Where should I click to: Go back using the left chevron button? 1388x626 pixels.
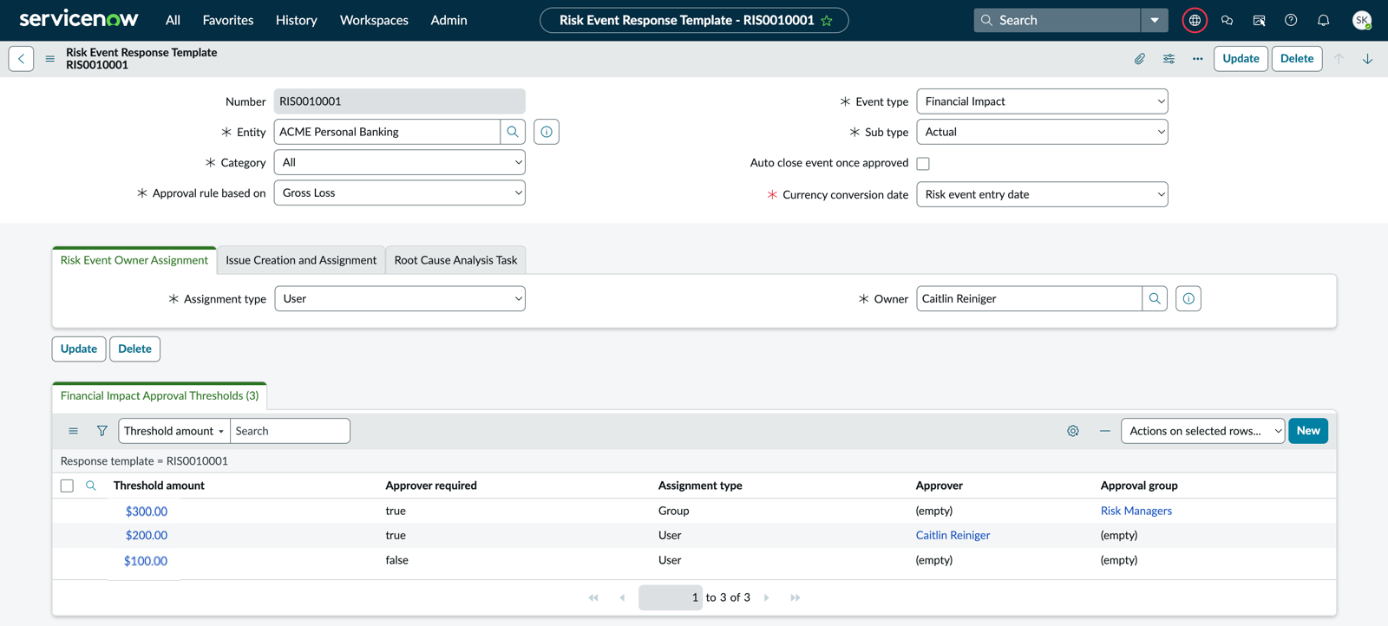pos(21,59)
